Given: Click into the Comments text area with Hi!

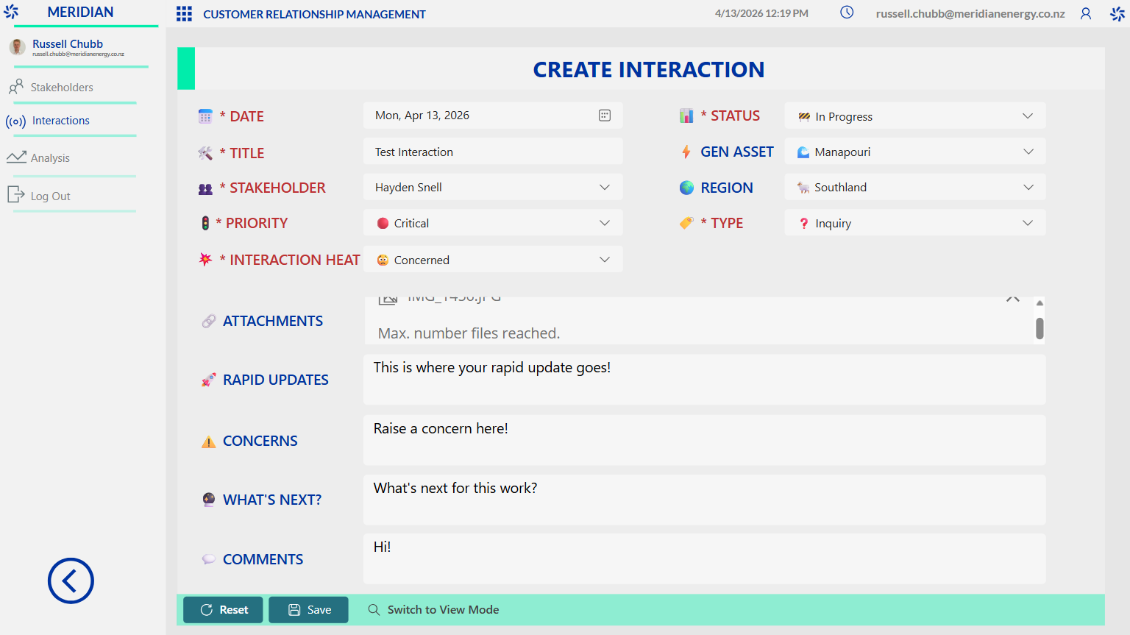Looking at the screenshot, I should [705, 558].
